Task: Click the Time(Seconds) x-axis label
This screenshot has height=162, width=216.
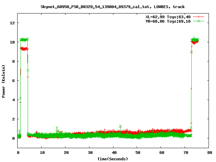Action: click(112, 159)
